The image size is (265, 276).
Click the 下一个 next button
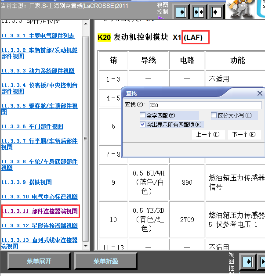[x=244, y=135]
